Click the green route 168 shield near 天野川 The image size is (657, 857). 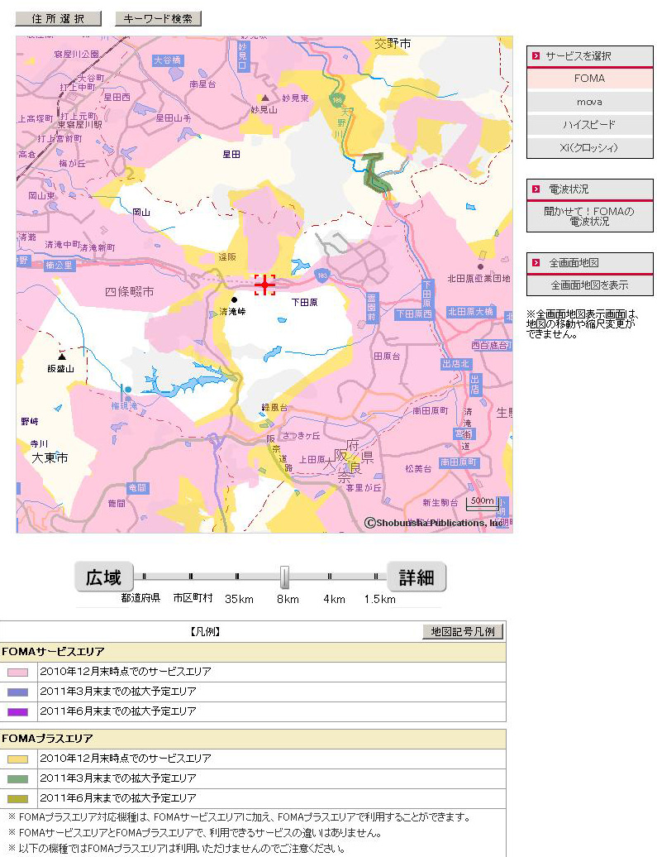coord(337,100)
